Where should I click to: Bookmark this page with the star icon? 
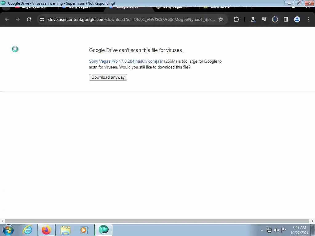(x=221, y=19)
